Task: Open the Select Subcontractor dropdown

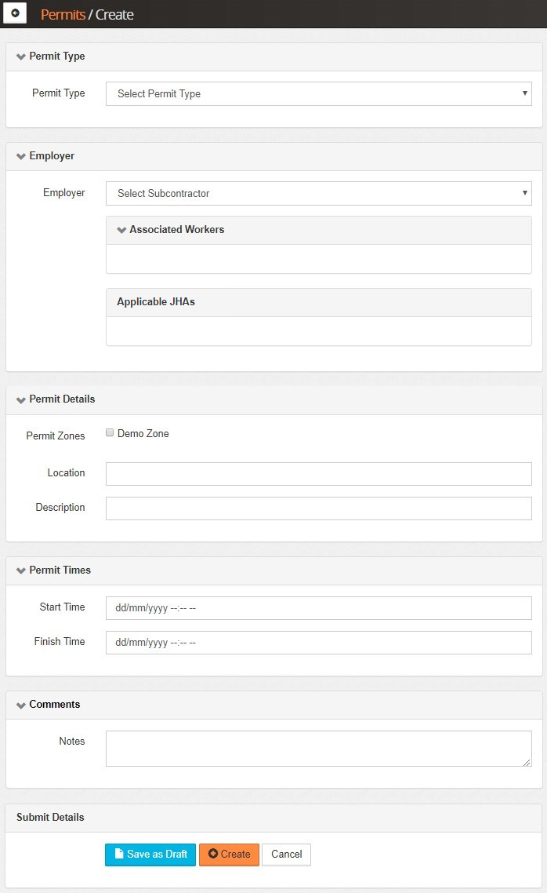Action: [x=318, y=193]
